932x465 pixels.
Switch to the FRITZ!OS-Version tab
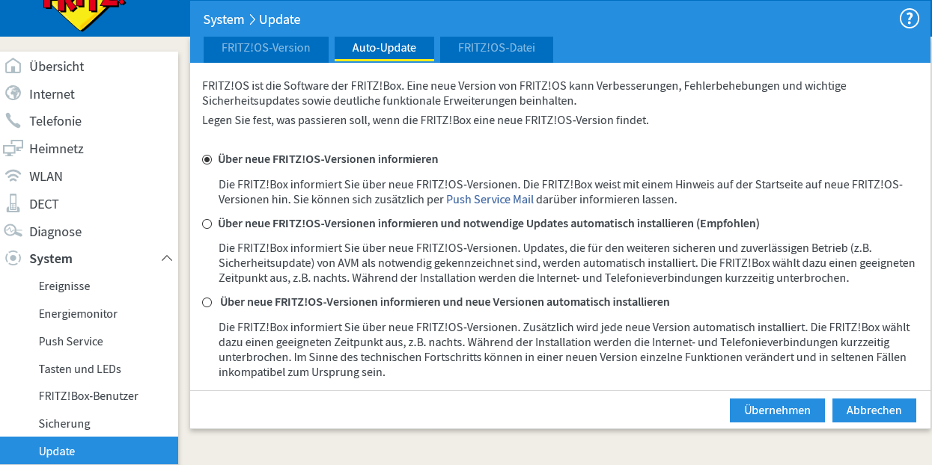[x=266, y=48]
